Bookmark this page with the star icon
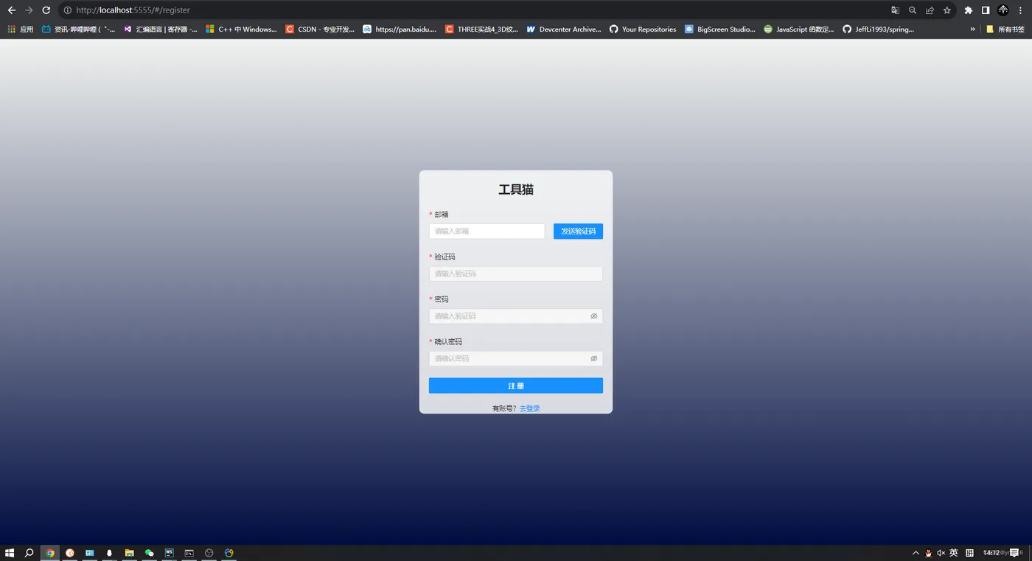The width and height of the screenshot is (1032, 561). [947, 10]
